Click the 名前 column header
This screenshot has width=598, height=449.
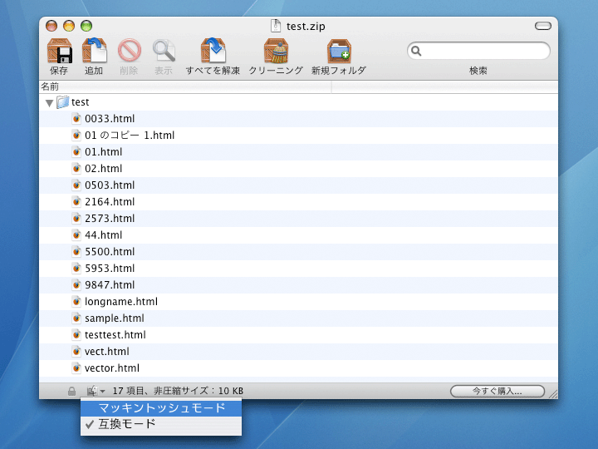(x=185, y=86)
